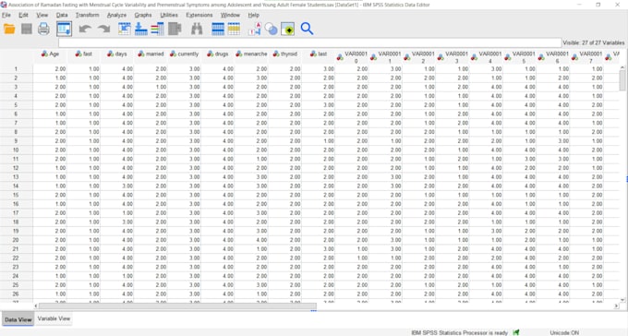Select row number 1 header
Image resolution: width=628 pixels, height=336 pixels.
(x=16, y=69)
